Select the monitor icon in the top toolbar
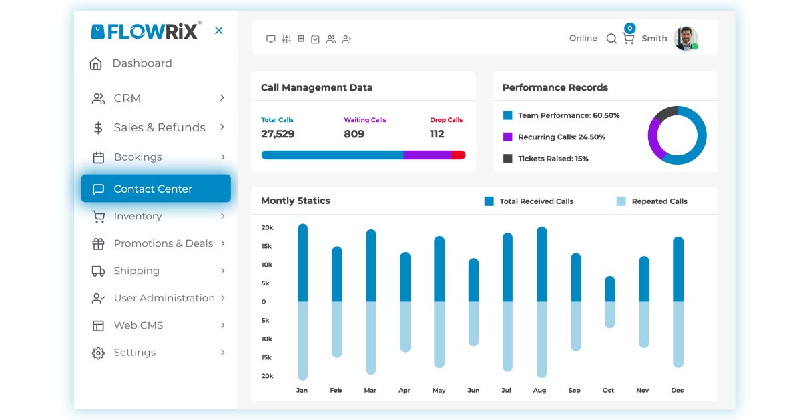 tap(270, 39)
